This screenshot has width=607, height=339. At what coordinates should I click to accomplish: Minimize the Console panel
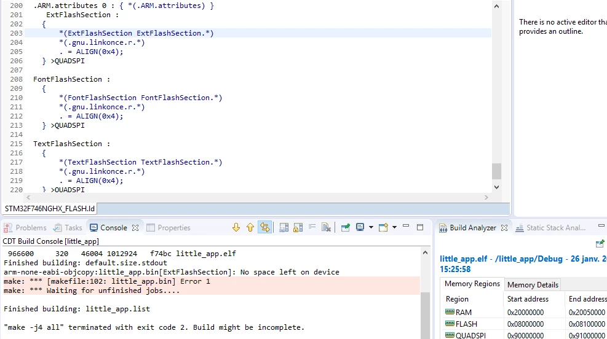406,227
